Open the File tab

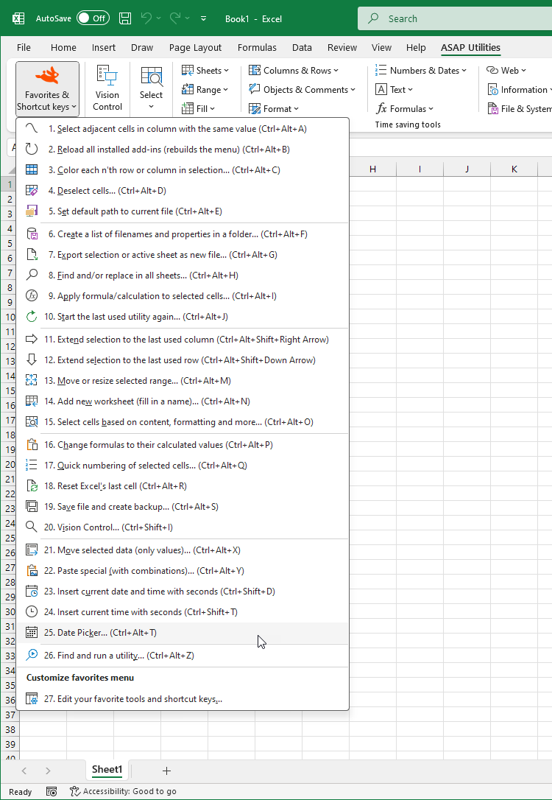[x=24, y=47]
